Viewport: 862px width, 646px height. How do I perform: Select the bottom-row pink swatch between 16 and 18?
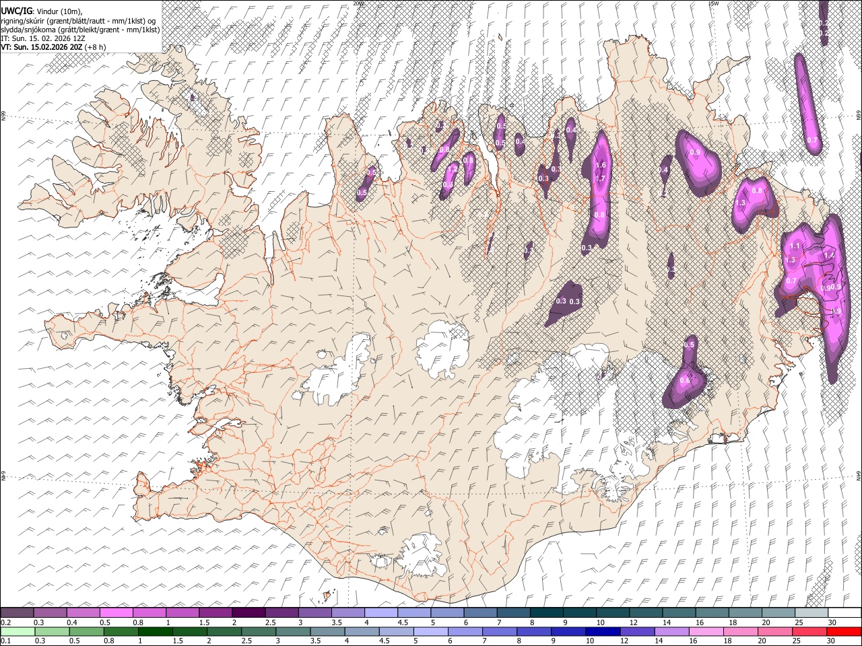point(706,631)
